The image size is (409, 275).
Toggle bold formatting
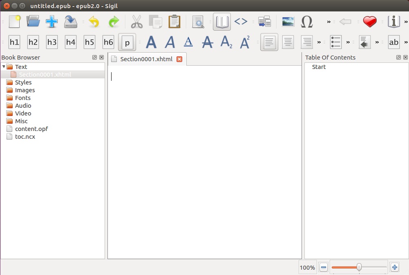(x=151, y=42)
